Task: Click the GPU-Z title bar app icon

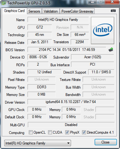Action: click(x=3, y=3)
